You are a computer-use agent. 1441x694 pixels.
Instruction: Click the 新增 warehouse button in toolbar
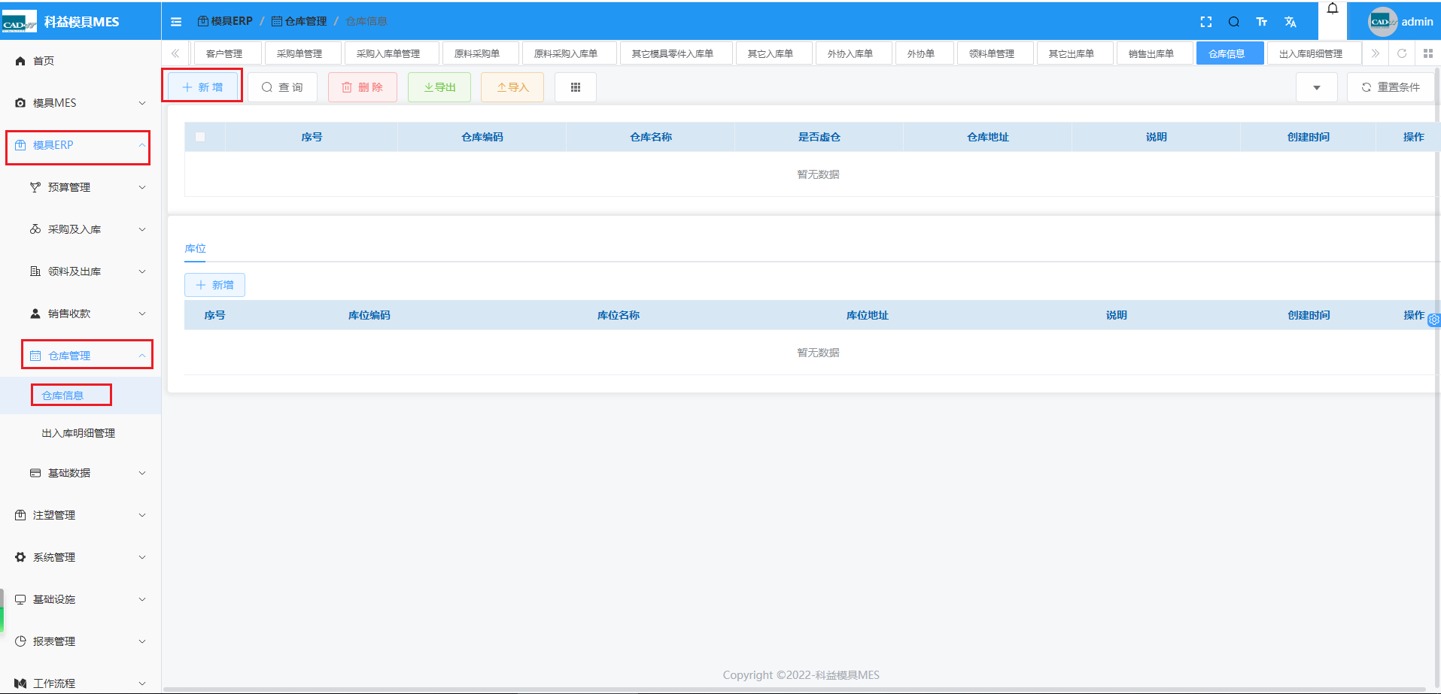coord(202,87)
